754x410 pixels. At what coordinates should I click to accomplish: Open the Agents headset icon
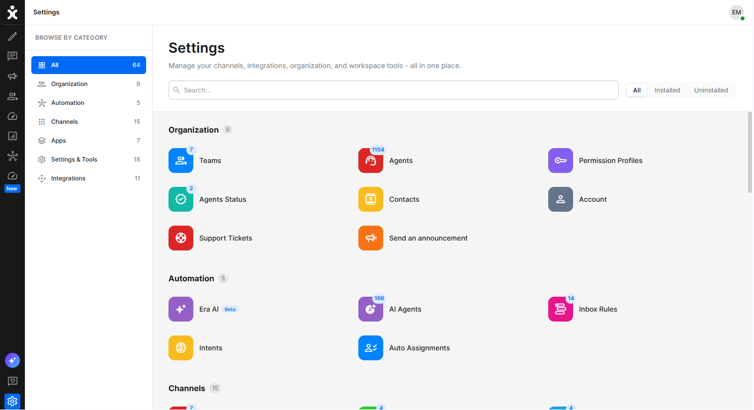tap(371, 161)
